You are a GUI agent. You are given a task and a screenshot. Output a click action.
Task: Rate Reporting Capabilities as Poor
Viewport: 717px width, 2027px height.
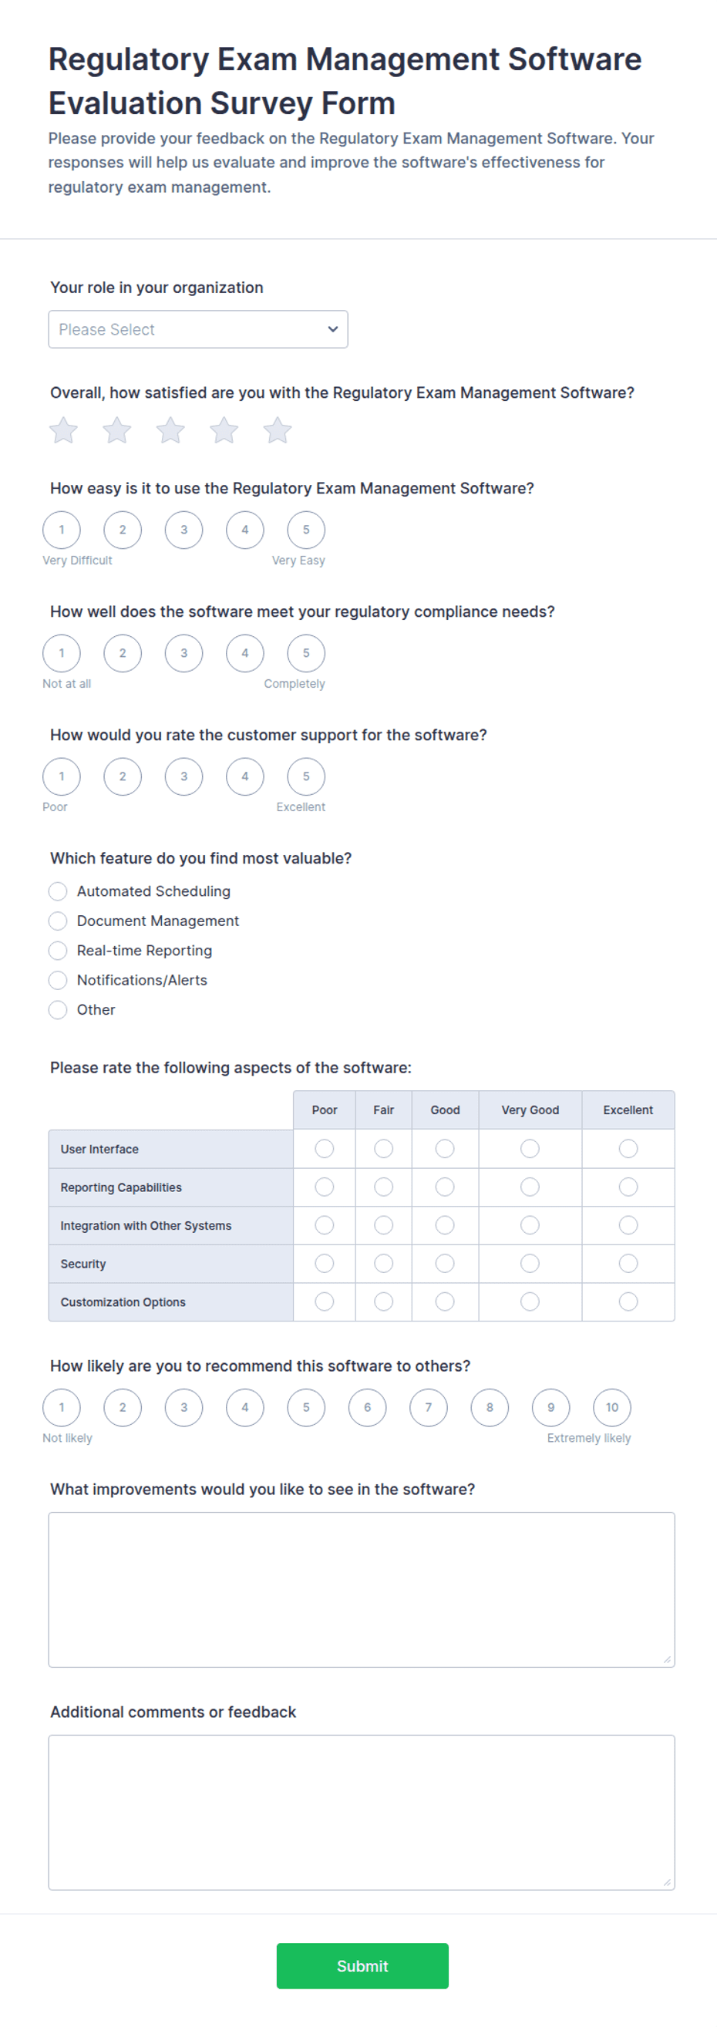[325, 1187]
